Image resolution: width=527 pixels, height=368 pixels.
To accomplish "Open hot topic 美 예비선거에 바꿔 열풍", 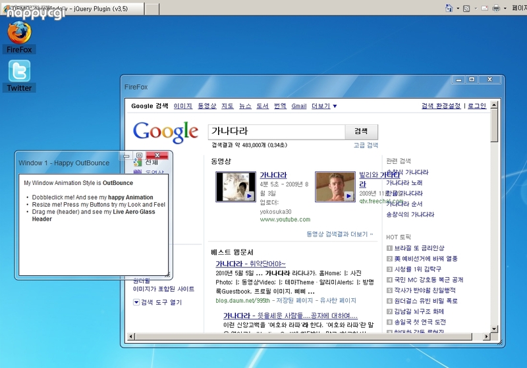I will point(426,259).
